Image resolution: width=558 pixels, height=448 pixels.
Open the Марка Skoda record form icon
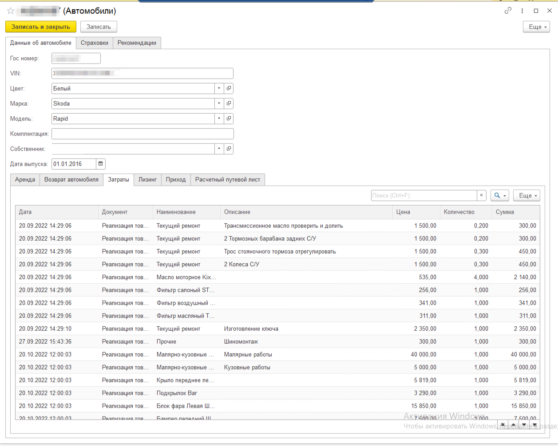229,103
